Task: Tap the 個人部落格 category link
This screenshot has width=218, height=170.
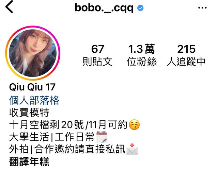Action: point(34,100)
